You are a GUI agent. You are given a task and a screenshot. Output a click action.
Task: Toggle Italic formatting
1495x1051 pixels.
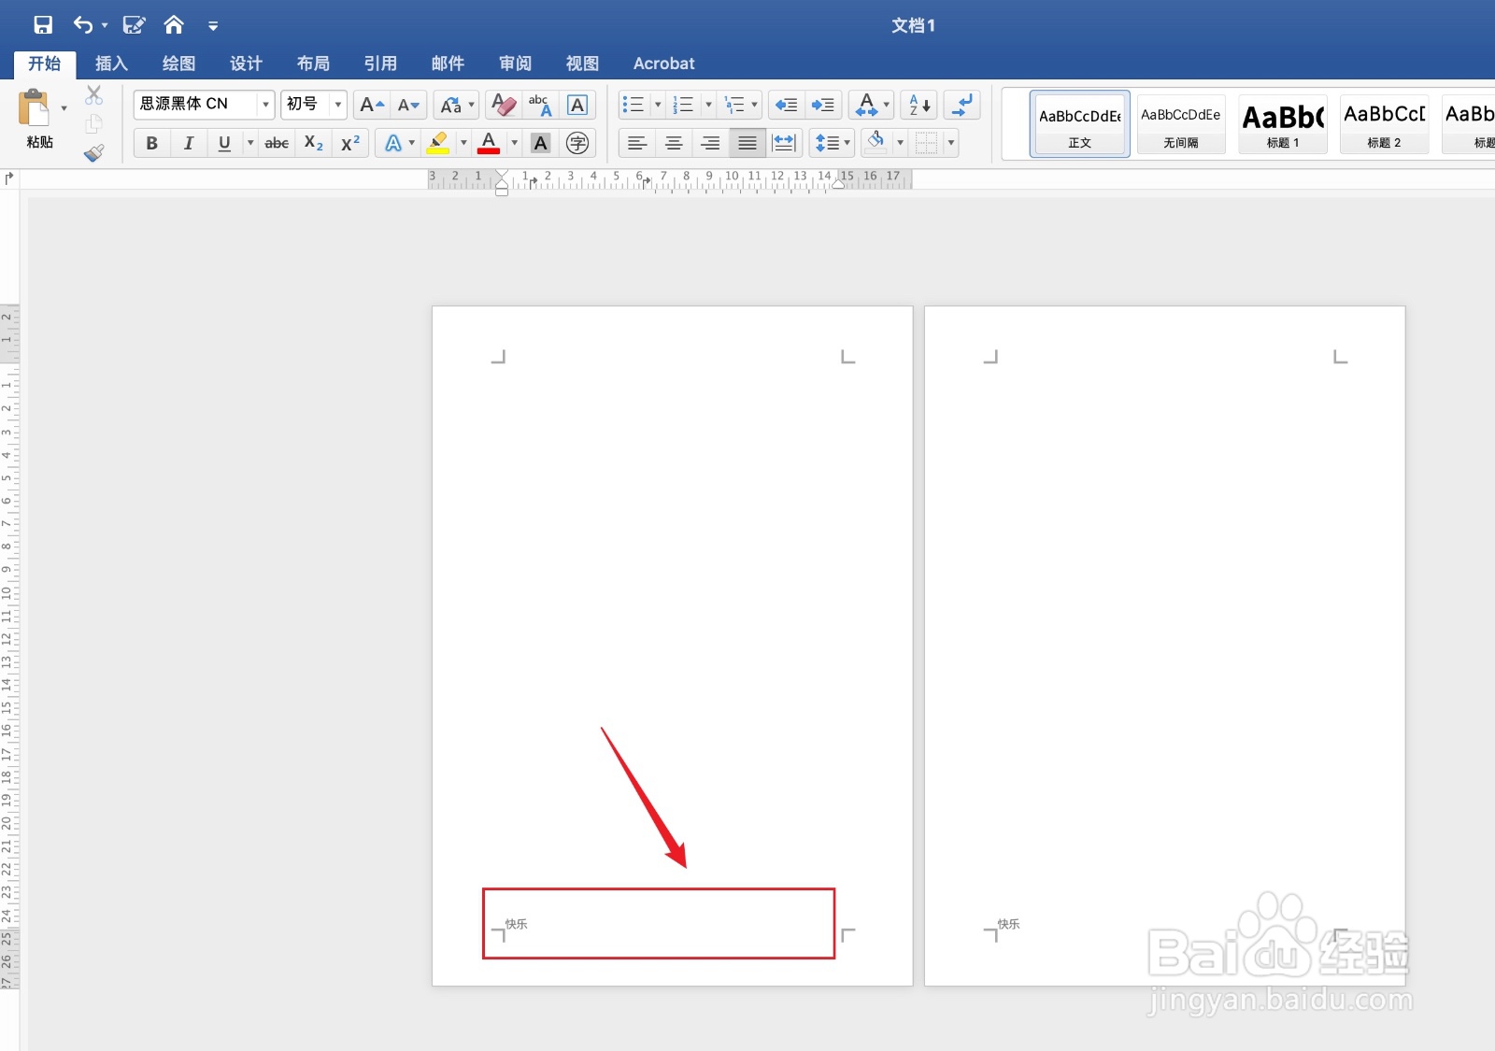188,143
